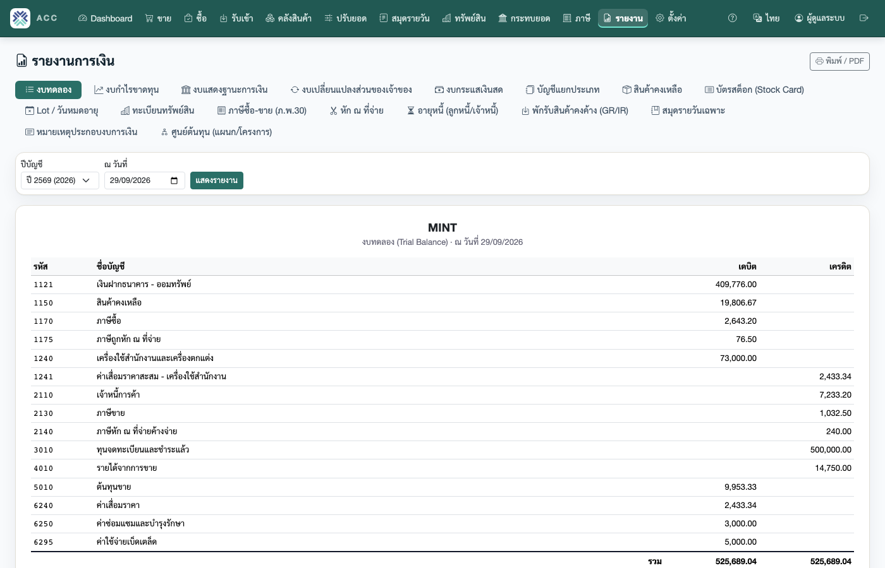Open the ขาย (Sales) menu

pyautogui.click(x=158, y=18)
